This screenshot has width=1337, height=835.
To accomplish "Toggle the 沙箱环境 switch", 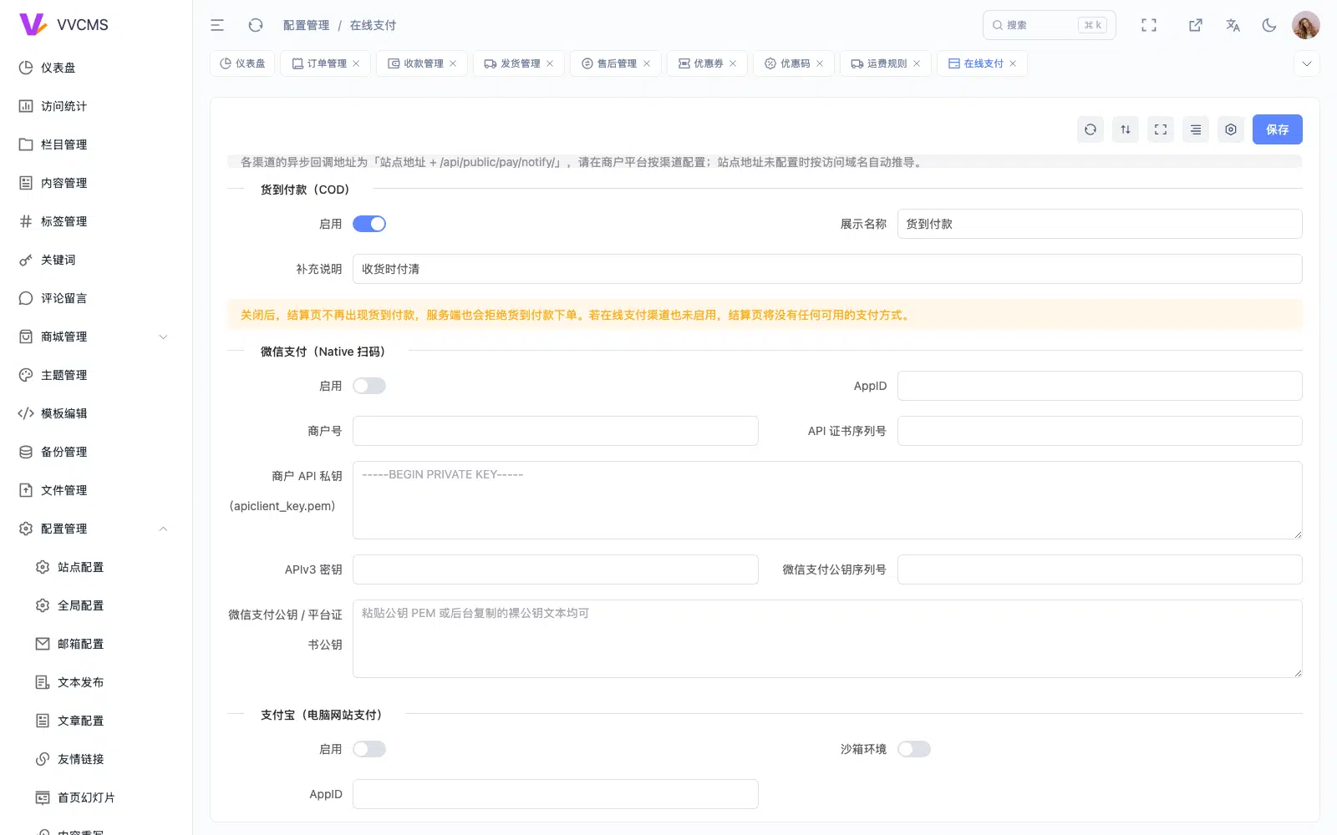I will click(x=914, y=749).
